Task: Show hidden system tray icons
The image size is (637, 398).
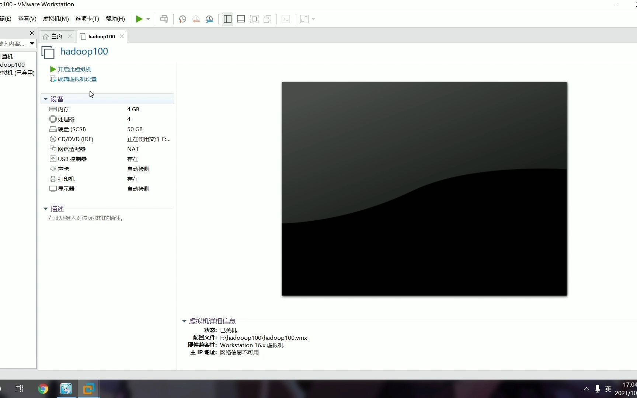Action: click(586, 389)
